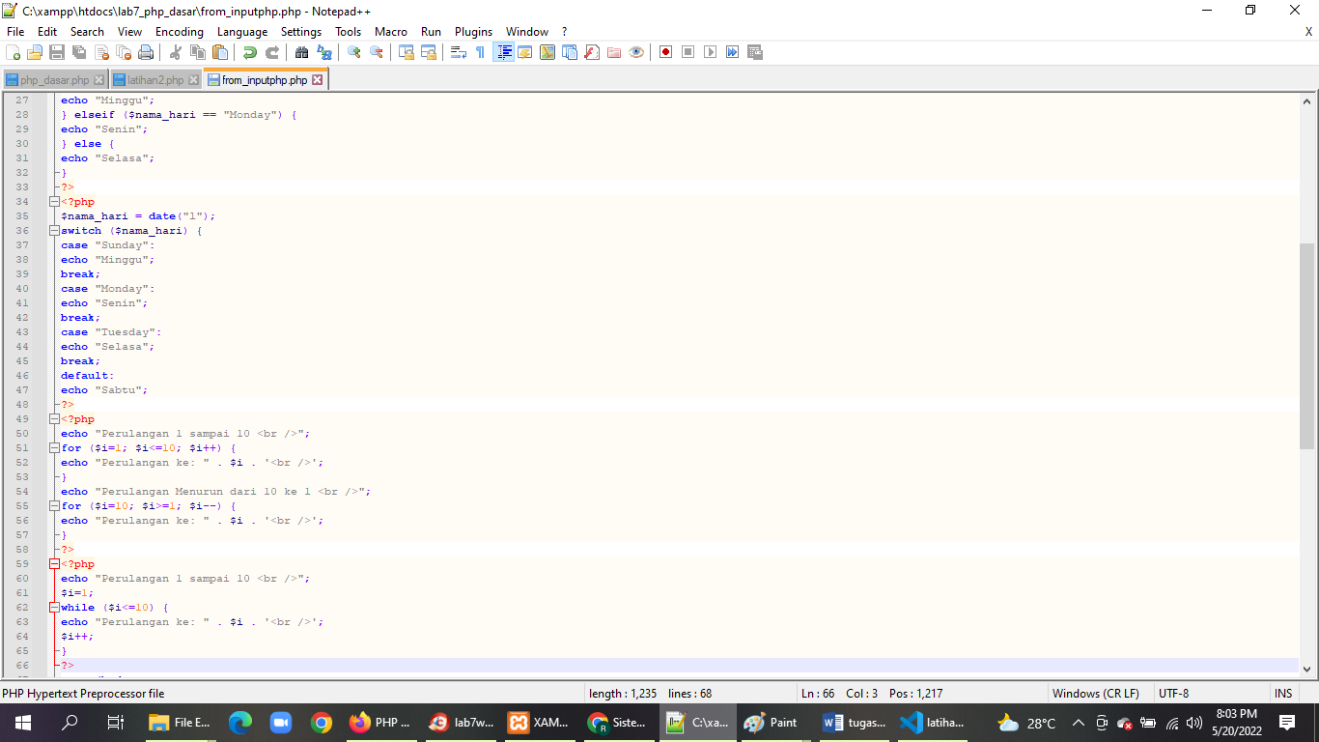Start recording a macro from the toolbar

click(666, 52)
